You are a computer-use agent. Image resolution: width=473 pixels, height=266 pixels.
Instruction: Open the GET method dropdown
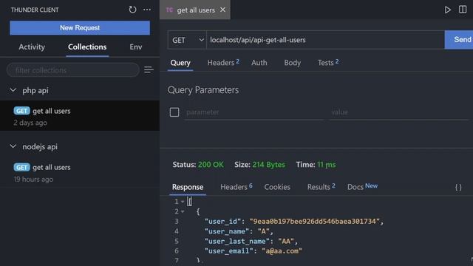(x=187, y=40)
